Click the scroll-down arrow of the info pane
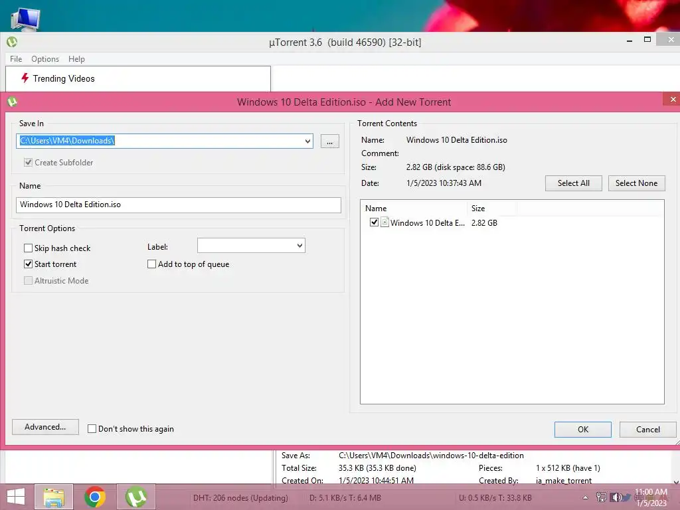680x510 pixels. point(676,481)
